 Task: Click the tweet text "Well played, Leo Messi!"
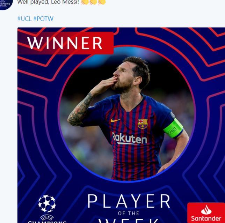point(48,2)
